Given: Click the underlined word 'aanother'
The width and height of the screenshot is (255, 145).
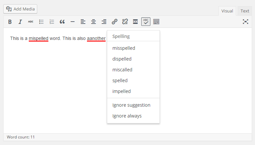Looking at the screenshot, I should (96, 38).
